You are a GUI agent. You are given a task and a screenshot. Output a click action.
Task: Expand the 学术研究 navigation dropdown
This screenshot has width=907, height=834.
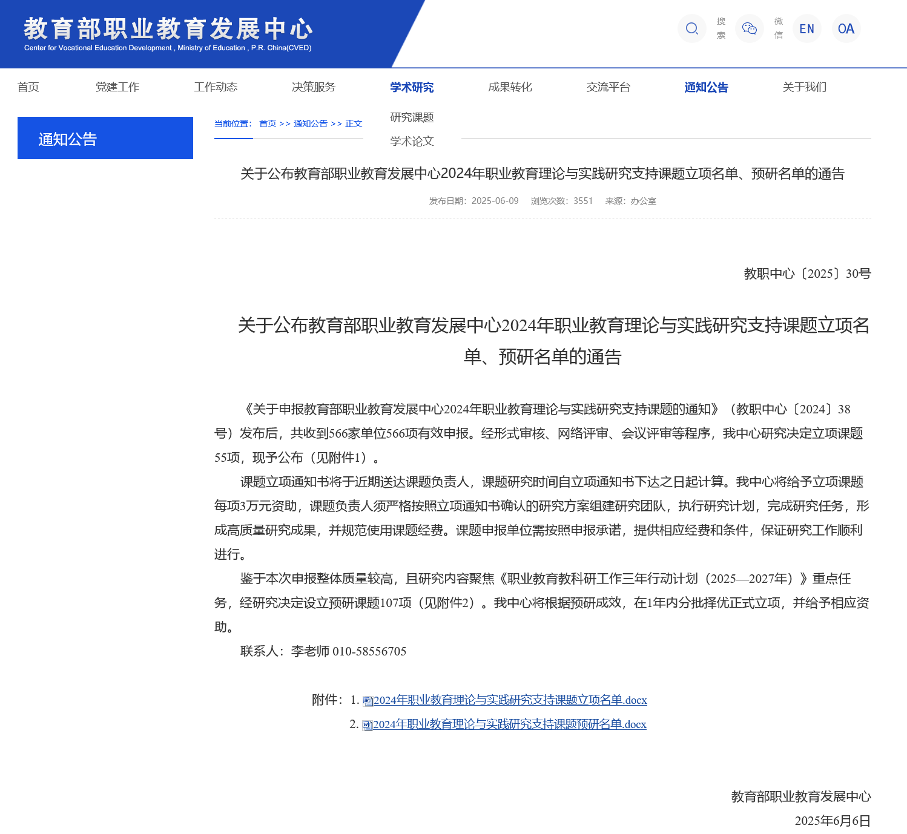412,87
